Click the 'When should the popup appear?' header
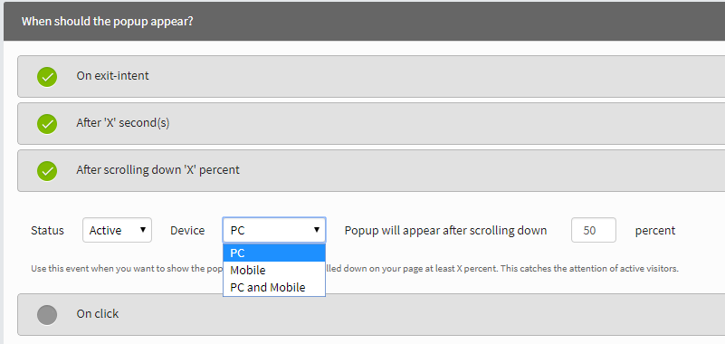The image size is (725, 344). coord(108,21)
